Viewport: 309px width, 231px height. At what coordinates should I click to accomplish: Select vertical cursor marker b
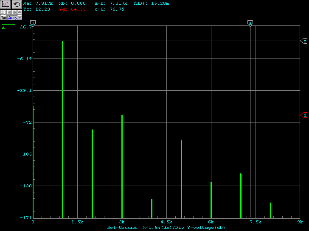(33, 23)
